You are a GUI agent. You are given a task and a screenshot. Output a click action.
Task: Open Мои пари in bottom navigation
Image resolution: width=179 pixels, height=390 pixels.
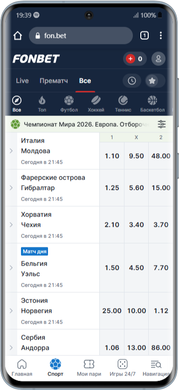[x=89, y=368]
